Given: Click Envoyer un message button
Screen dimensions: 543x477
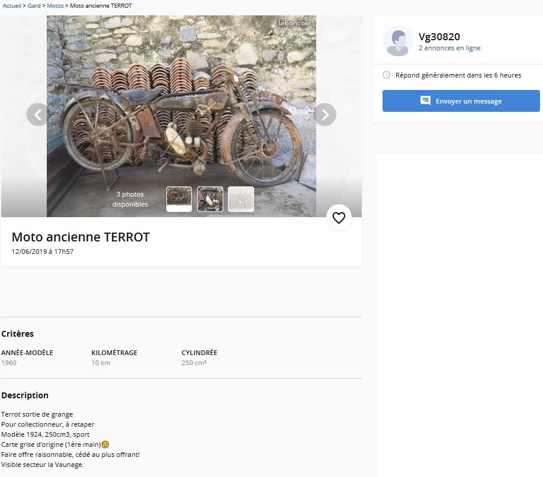Looking at the screenshot, I should pos(461,101).
